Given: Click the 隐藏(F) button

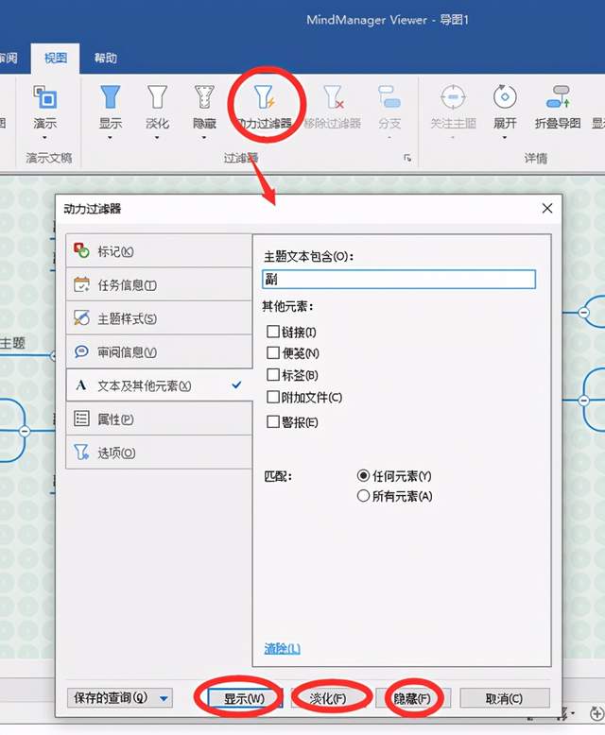Looking at the screenshot, I should [x=413, y=698].
